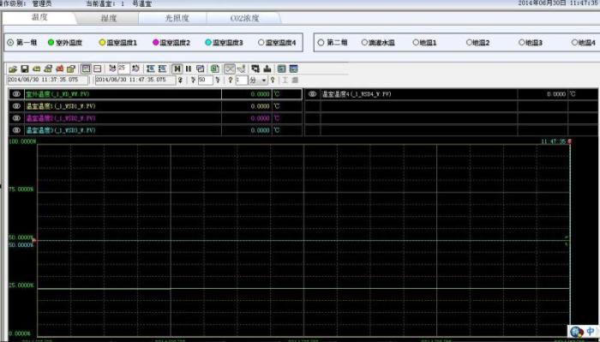Click the pause trend button

pyautogui.click(x=189, y=69)
